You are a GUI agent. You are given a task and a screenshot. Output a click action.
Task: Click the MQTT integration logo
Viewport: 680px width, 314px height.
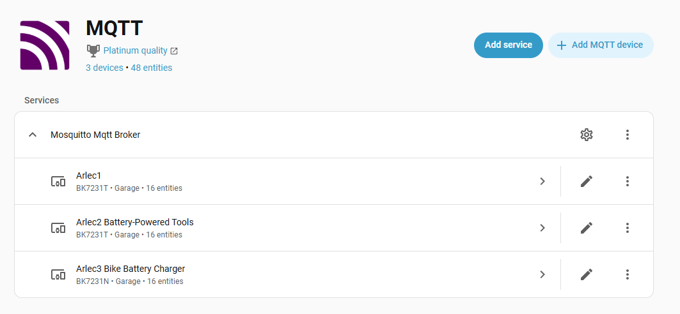(x=45, y=45)
